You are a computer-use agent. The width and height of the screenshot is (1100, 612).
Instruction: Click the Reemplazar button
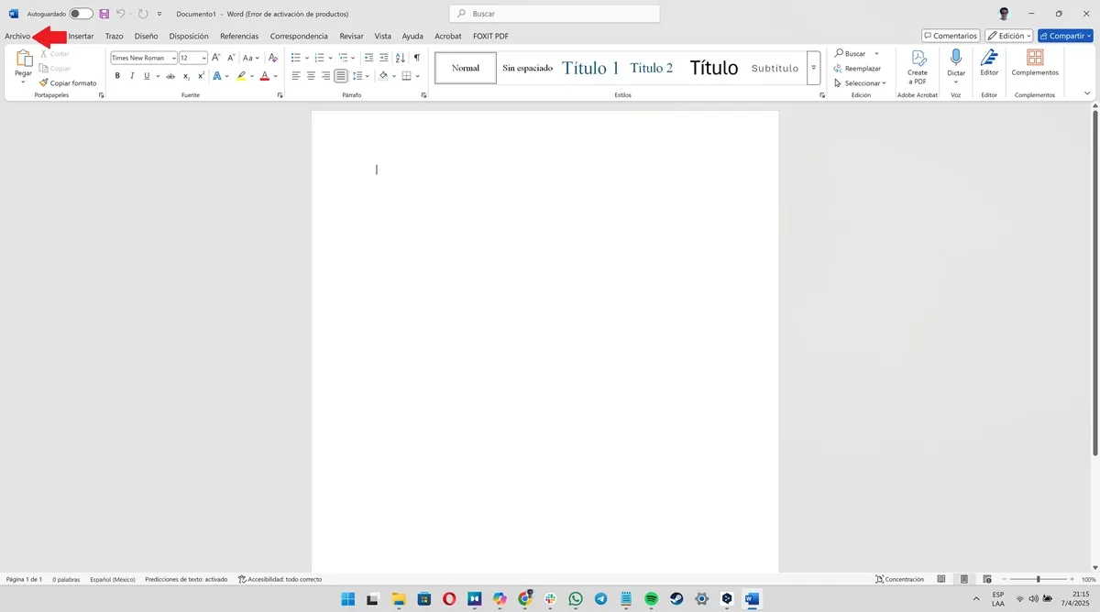click(x=857, y=69)
